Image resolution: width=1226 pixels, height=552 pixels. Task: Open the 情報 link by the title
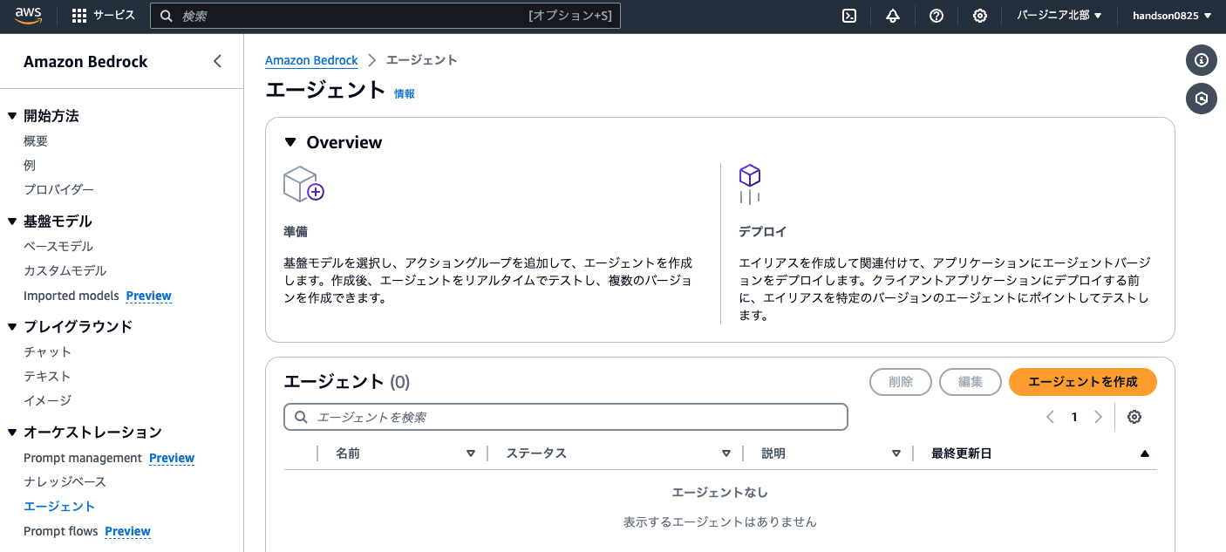405,93
